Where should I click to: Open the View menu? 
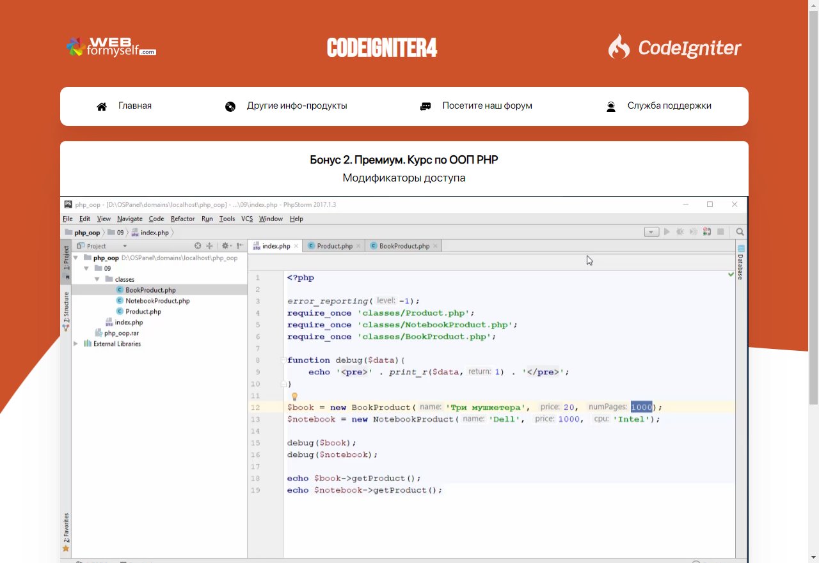point(104,219)
